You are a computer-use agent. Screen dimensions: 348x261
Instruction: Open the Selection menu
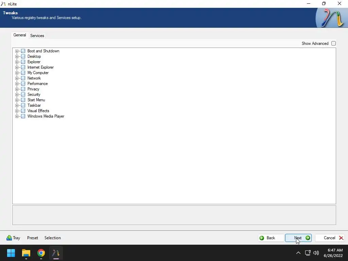pyautogui.click(x=53, y=238)
